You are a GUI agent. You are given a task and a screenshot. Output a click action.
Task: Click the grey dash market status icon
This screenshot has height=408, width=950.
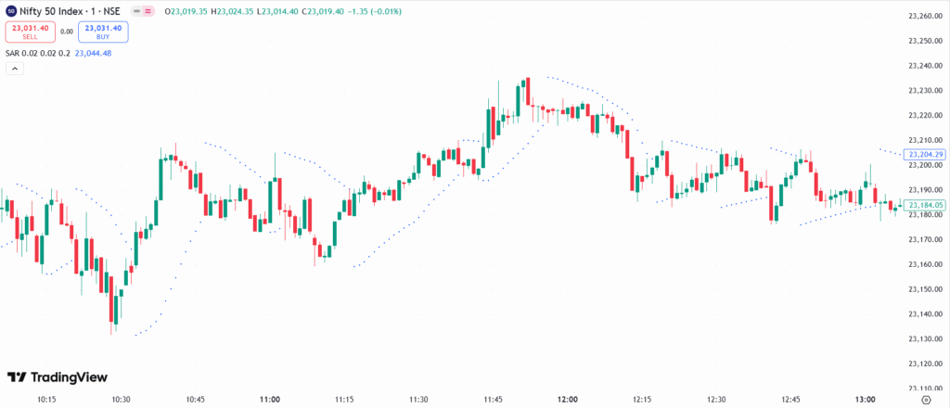click(x=135, y=12)
